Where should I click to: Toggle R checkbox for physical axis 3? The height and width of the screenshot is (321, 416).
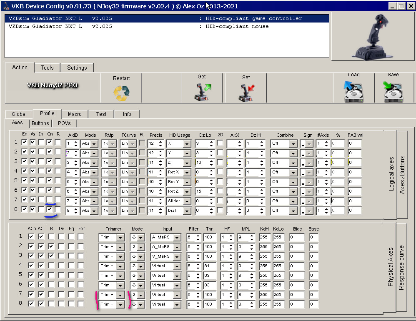(x=51, y=256)
